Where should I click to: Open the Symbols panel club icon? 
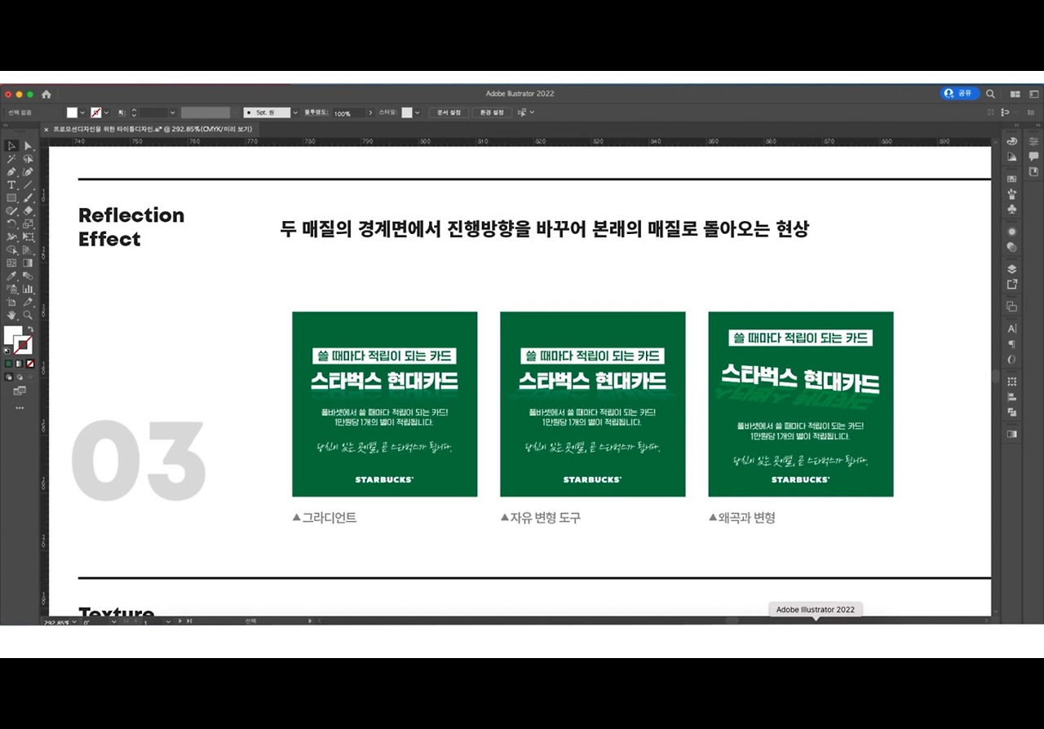click(1012, 210)
